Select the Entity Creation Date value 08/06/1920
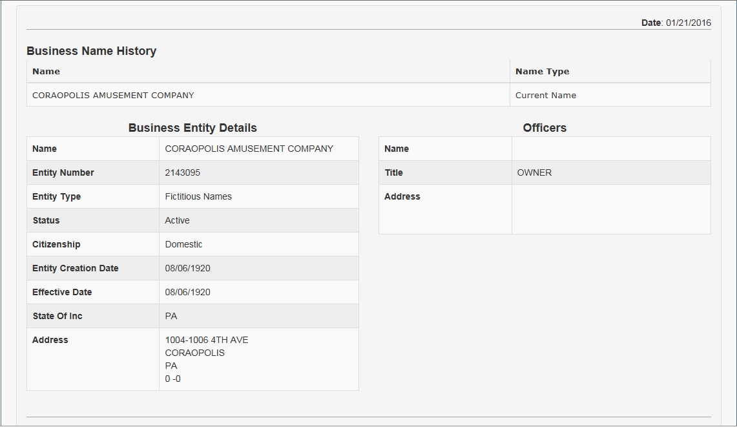This screenshot has width=737, height=427. pyautogui.click(x=187, y=269)
